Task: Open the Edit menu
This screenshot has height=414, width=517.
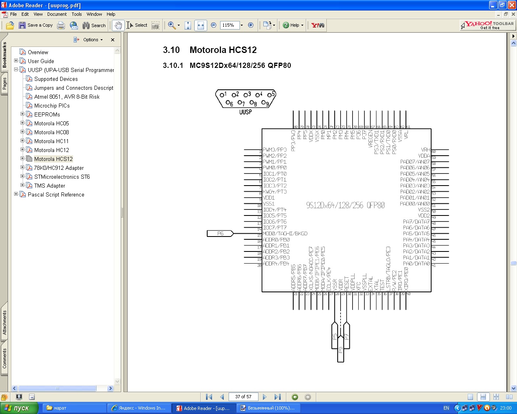Action: tap(25, 14)
